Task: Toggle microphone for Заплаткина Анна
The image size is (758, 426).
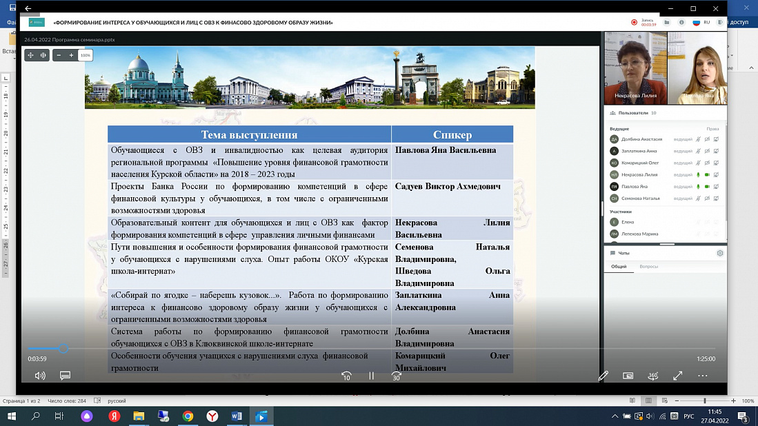Action: [698, 151]
